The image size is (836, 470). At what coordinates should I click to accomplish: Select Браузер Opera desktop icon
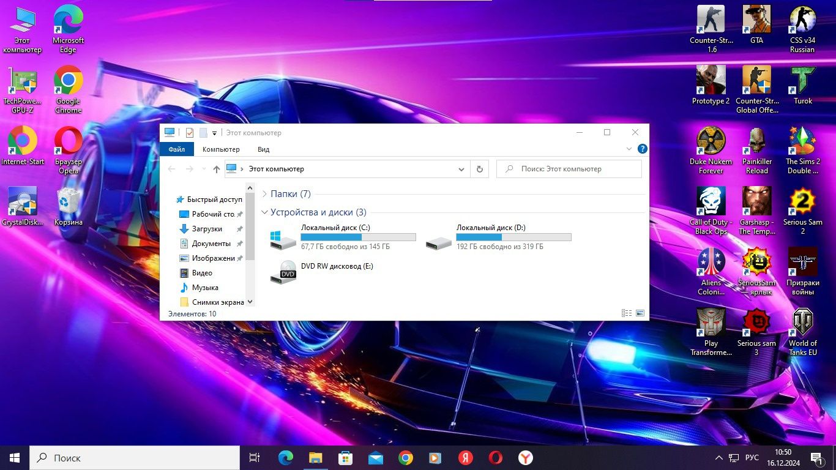click(68, 151)
